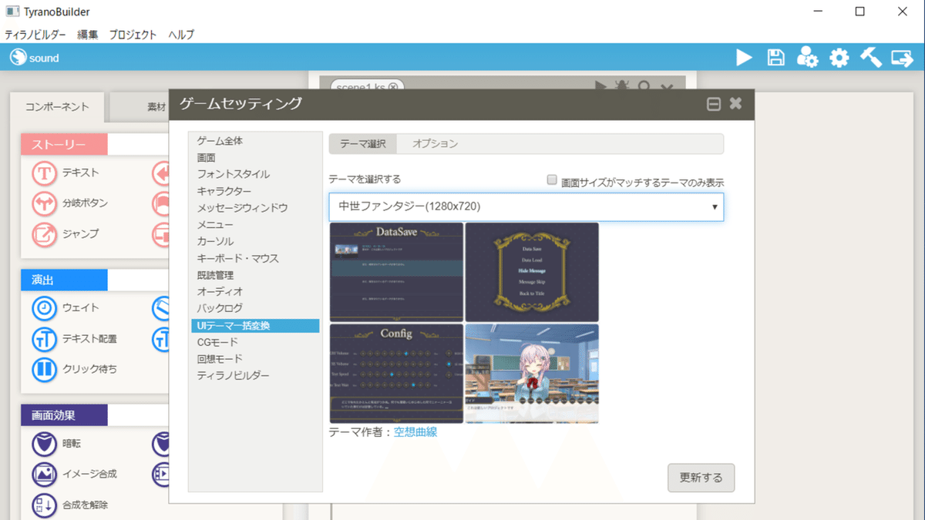Open the ヘルプ menu
The image size is (925, 520).
click(181, 35)
